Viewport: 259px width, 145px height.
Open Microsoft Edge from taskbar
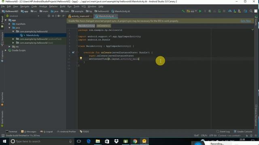[89, 141]
